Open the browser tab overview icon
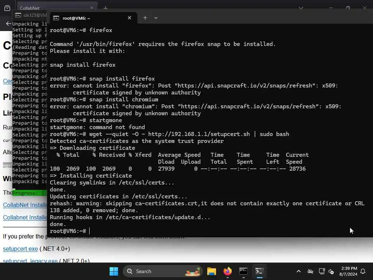 tap(7, 8)
